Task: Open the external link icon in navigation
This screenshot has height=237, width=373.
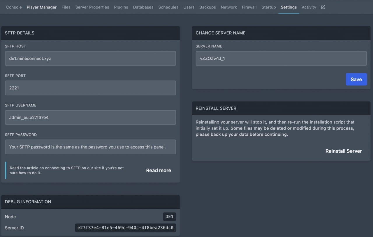Action: pyautogui.click(x=323, y=7)
